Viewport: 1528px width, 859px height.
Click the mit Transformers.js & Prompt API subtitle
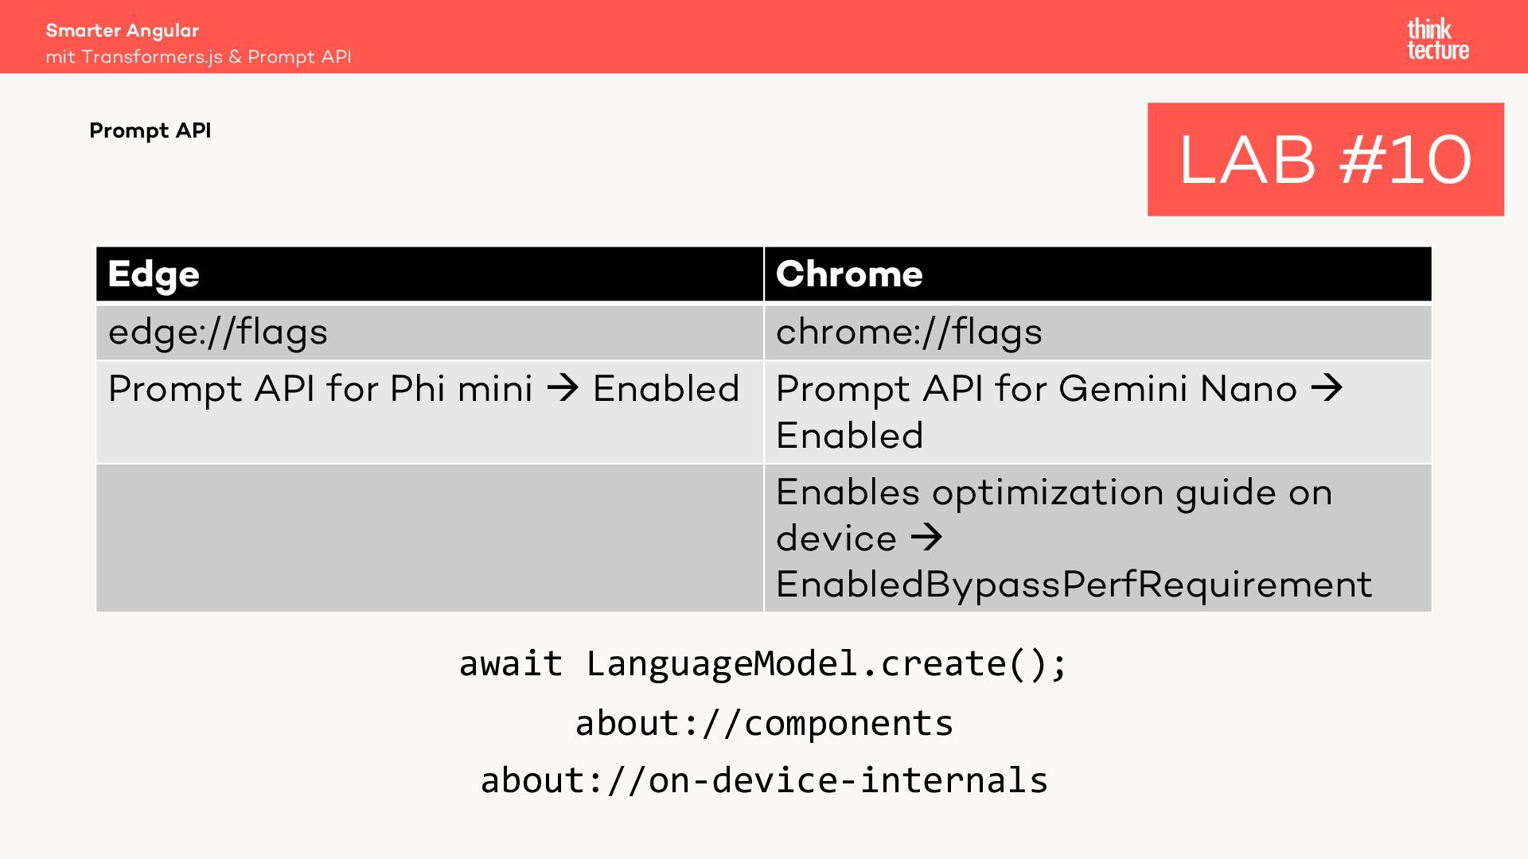point(198,57)
